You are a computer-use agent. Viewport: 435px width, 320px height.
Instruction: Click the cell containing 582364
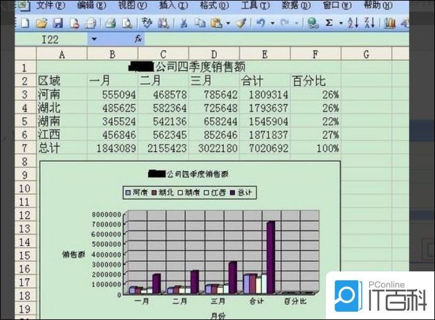coord(163,108)
